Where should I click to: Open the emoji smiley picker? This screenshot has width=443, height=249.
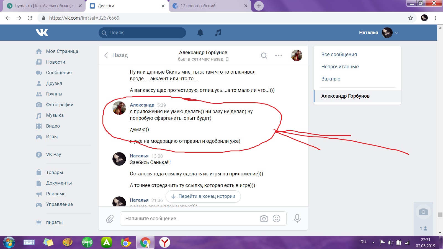(276, 219)
